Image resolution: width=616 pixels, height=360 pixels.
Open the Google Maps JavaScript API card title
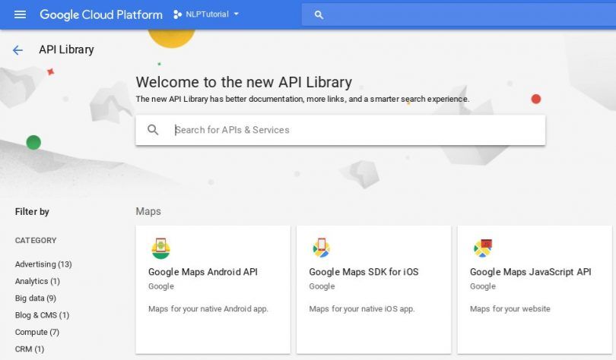click(x=530, y=272)
